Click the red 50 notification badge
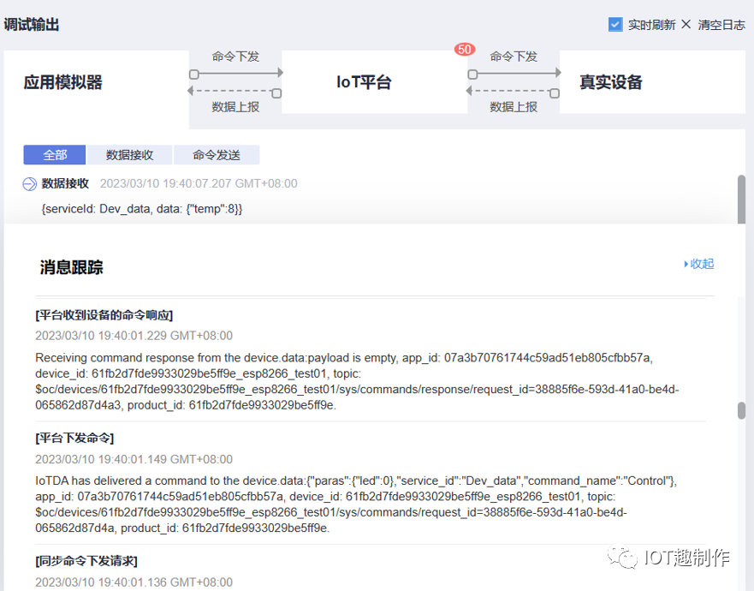This screenshot has height=591, width=754. point(465,50)
